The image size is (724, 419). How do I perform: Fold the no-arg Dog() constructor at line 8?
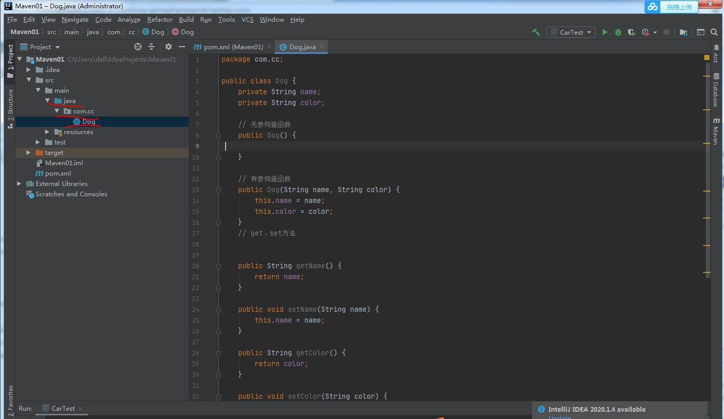coord(219,135)
